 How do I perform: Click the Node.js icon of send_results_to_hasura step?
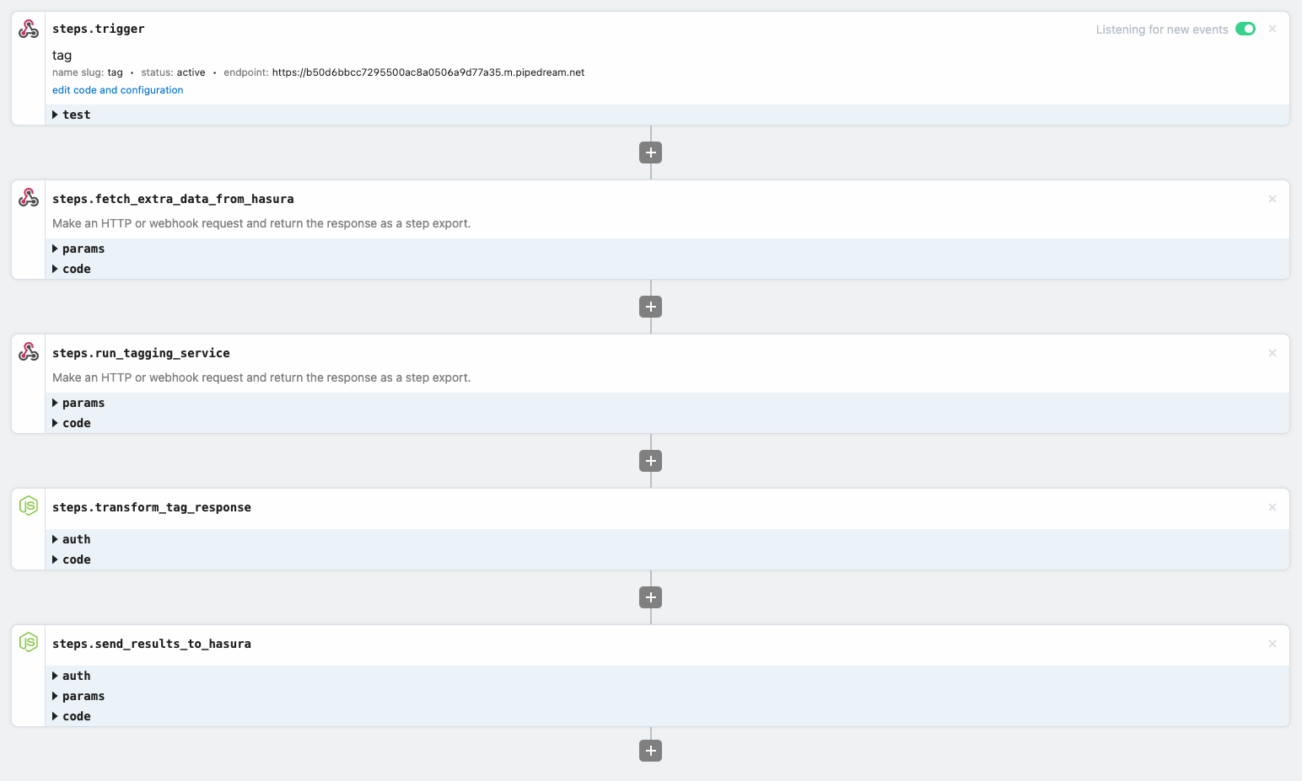(x=29, y=642)
